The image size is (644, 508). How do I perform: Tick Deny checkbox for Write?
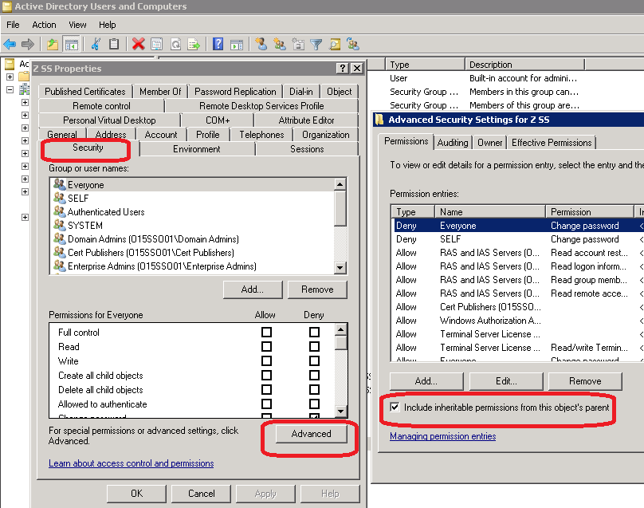click(314, 360)
